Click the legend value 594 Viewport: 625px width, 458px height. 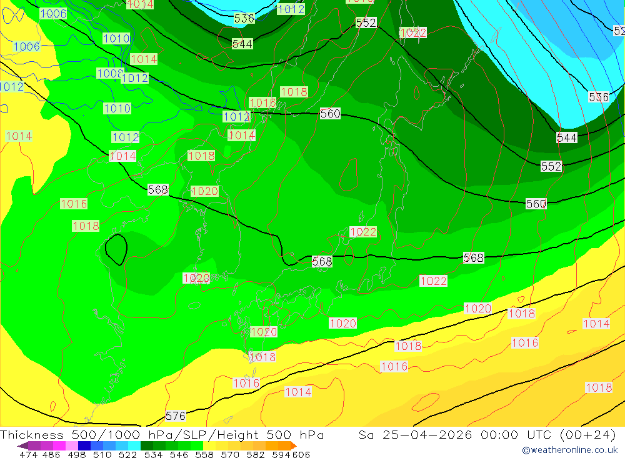(x=281, y=454)
